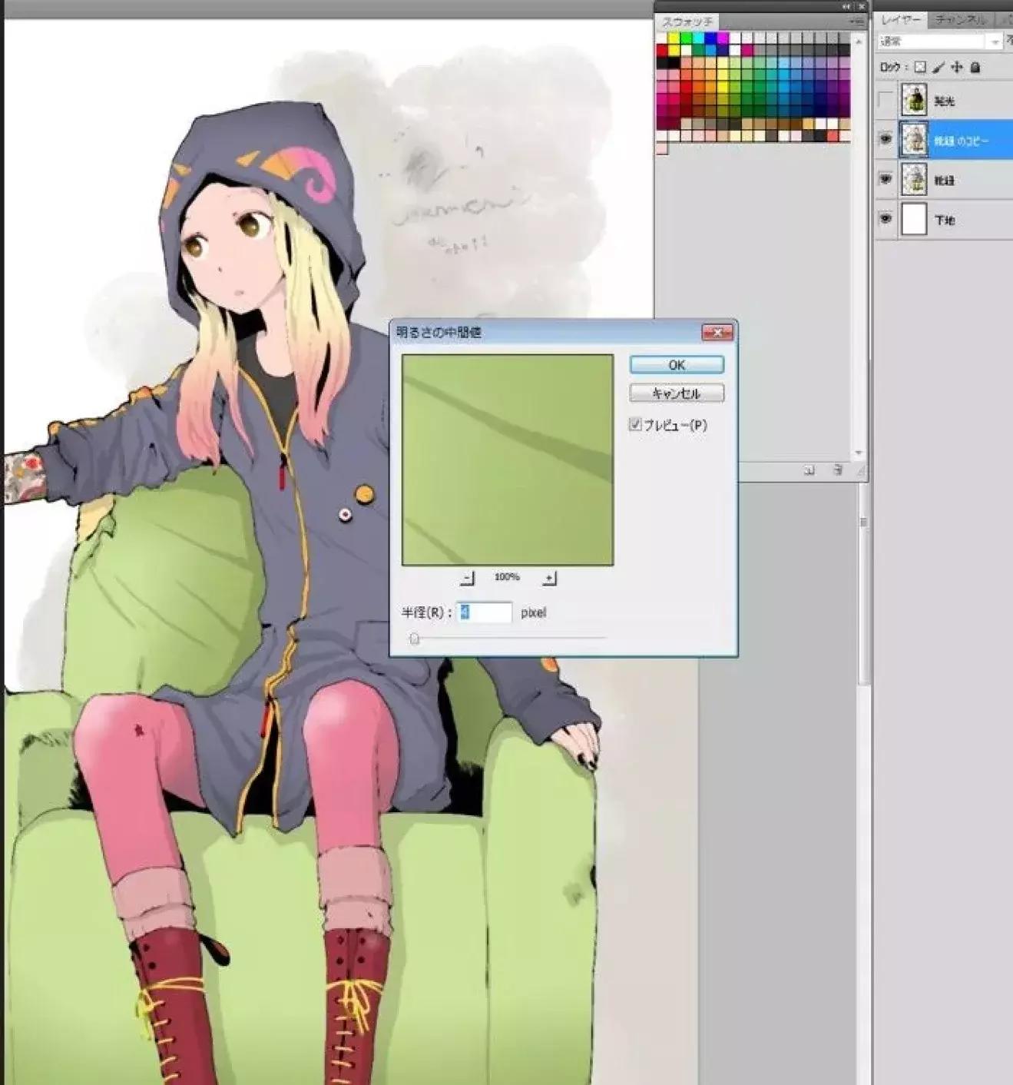
Task: Click the lock transparent pixels icon
Action: click(920, 68)
